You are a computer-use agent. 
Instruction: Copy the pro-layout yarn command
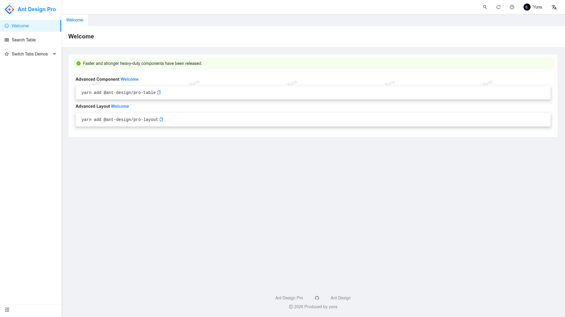tap(161, 119)
